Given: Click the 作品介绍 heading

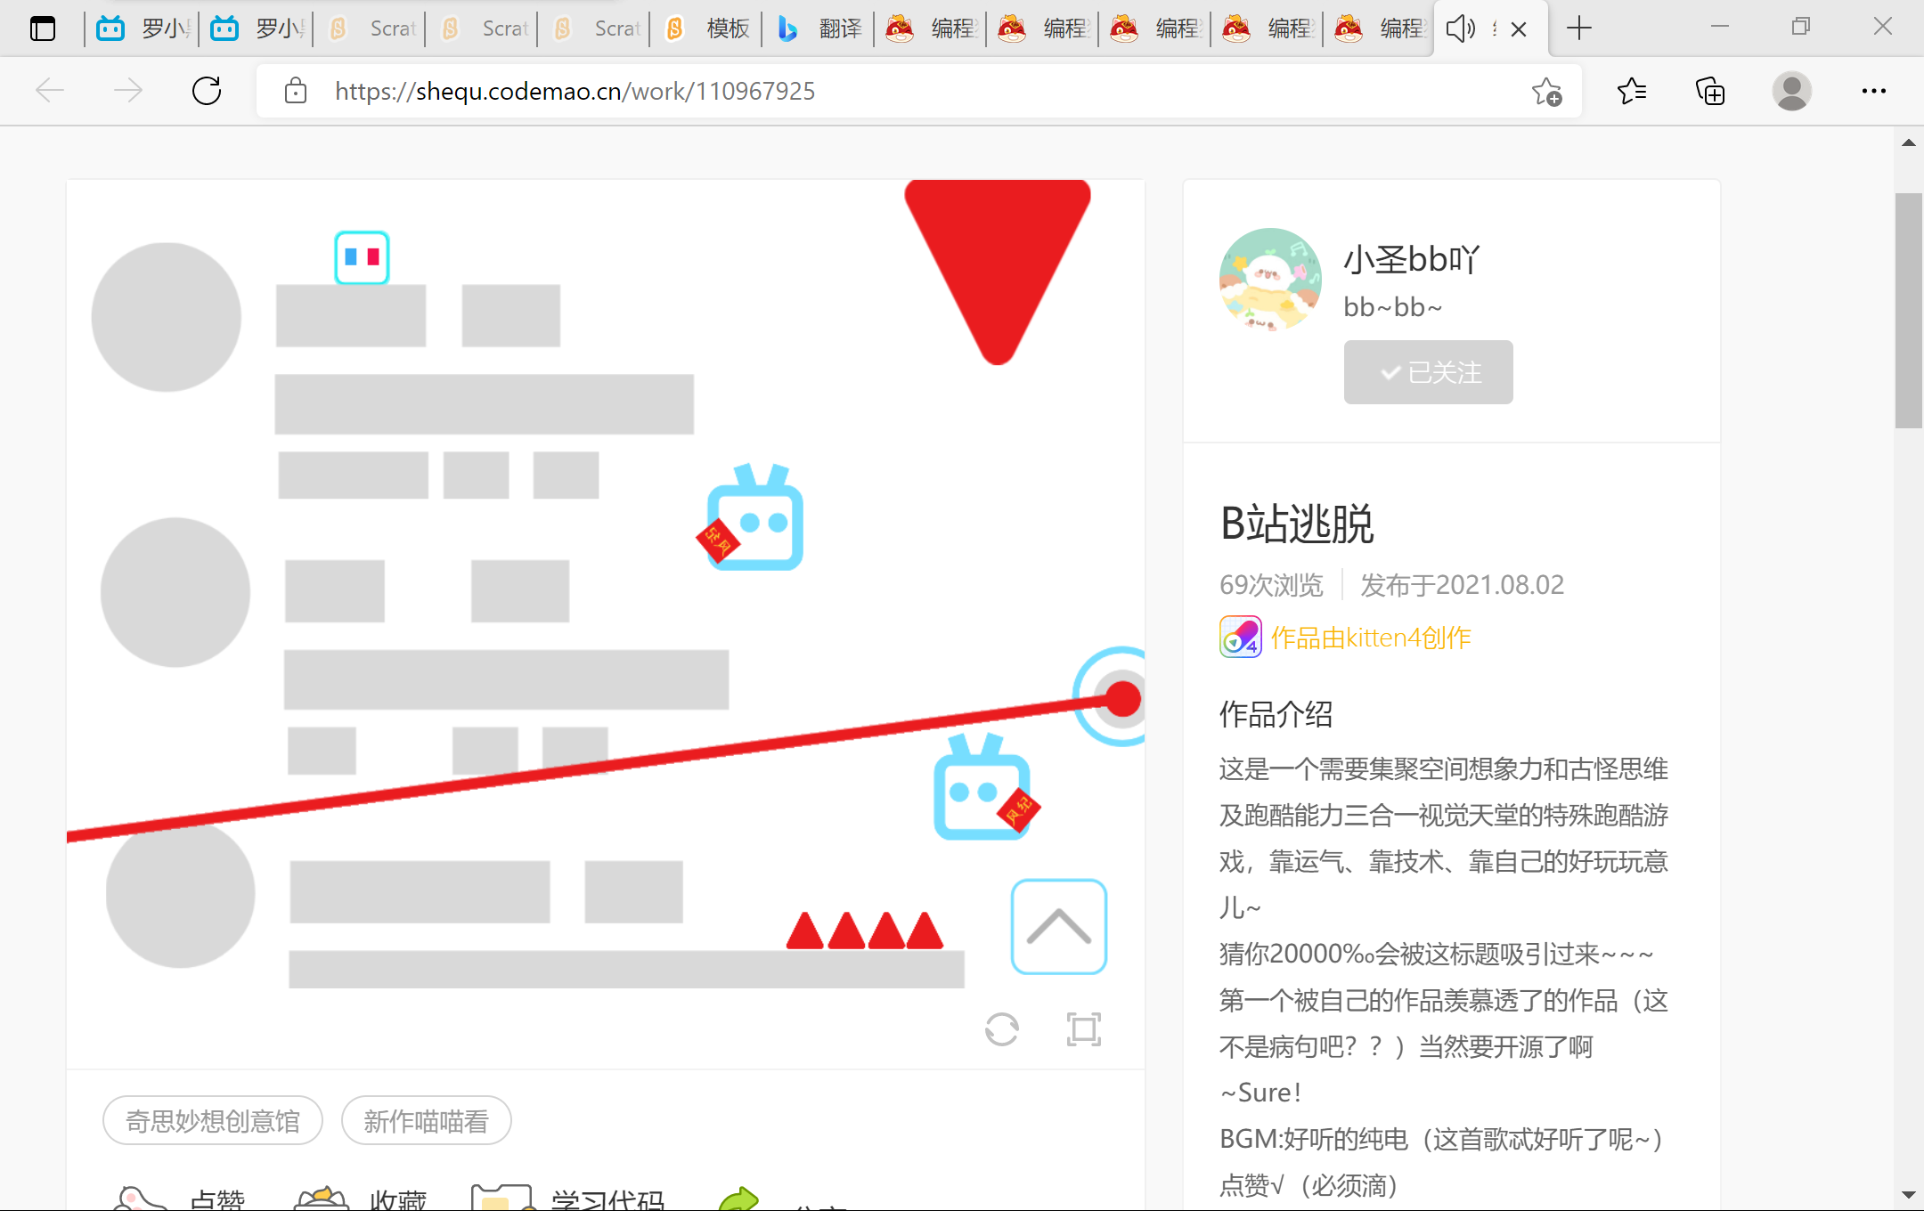Looking at the screenshot, I should coord(1276,714).
